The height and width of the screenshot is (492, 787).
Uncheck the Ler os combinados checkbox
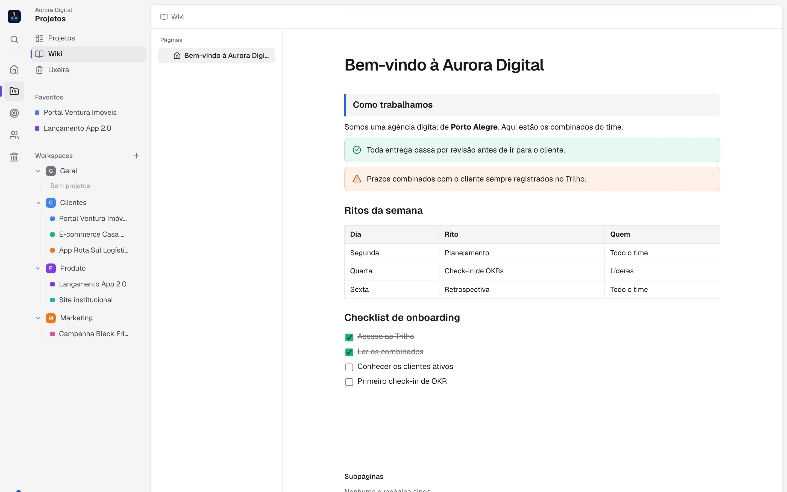pyautogui.click(x=349, y=352)
